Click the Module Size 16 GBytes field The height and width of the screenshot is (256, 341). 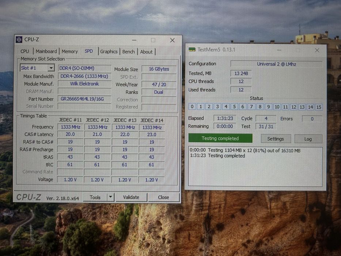point(159,69)
